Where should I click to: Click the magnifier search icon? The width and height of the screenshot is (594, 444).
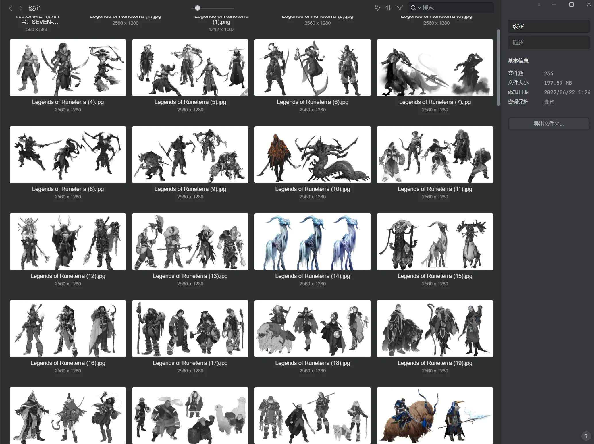(x=413, y=8)
